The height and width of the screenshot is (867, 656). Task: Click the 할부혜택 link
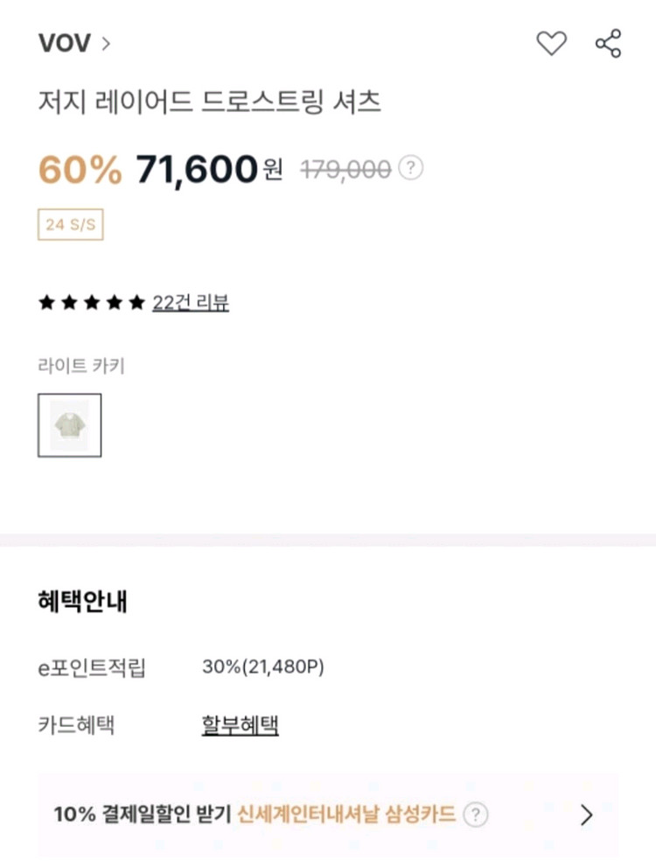coord(240,724)
